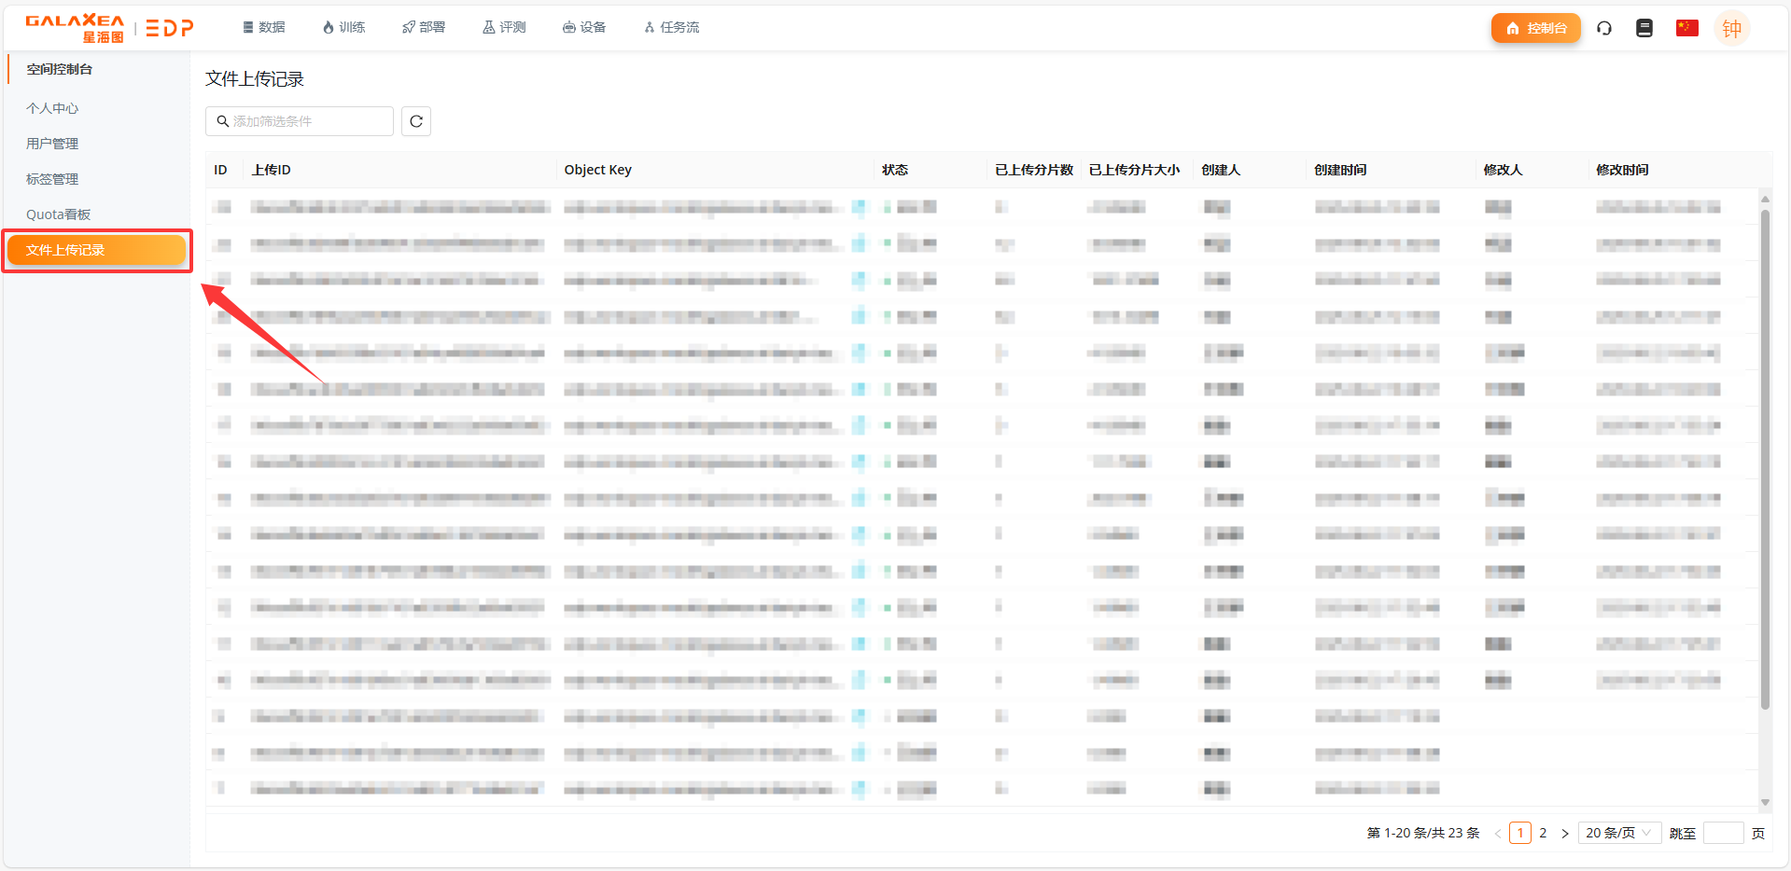This screenshot has width=1791, height=871.
Task: Go to the next page arrow
Action: 1565,834
